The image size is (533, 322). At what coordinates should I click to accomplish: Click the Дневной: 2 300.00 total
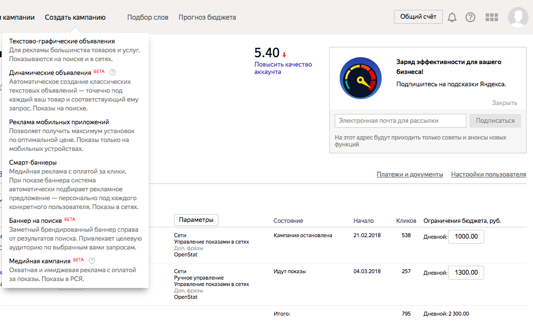coord(446,314)
